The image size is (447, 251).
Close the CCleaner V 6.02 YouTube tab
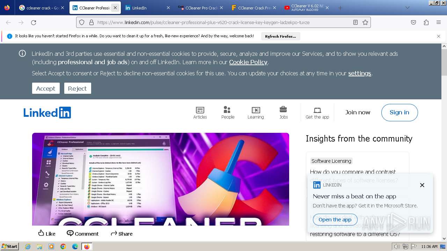tap(327, 8)
